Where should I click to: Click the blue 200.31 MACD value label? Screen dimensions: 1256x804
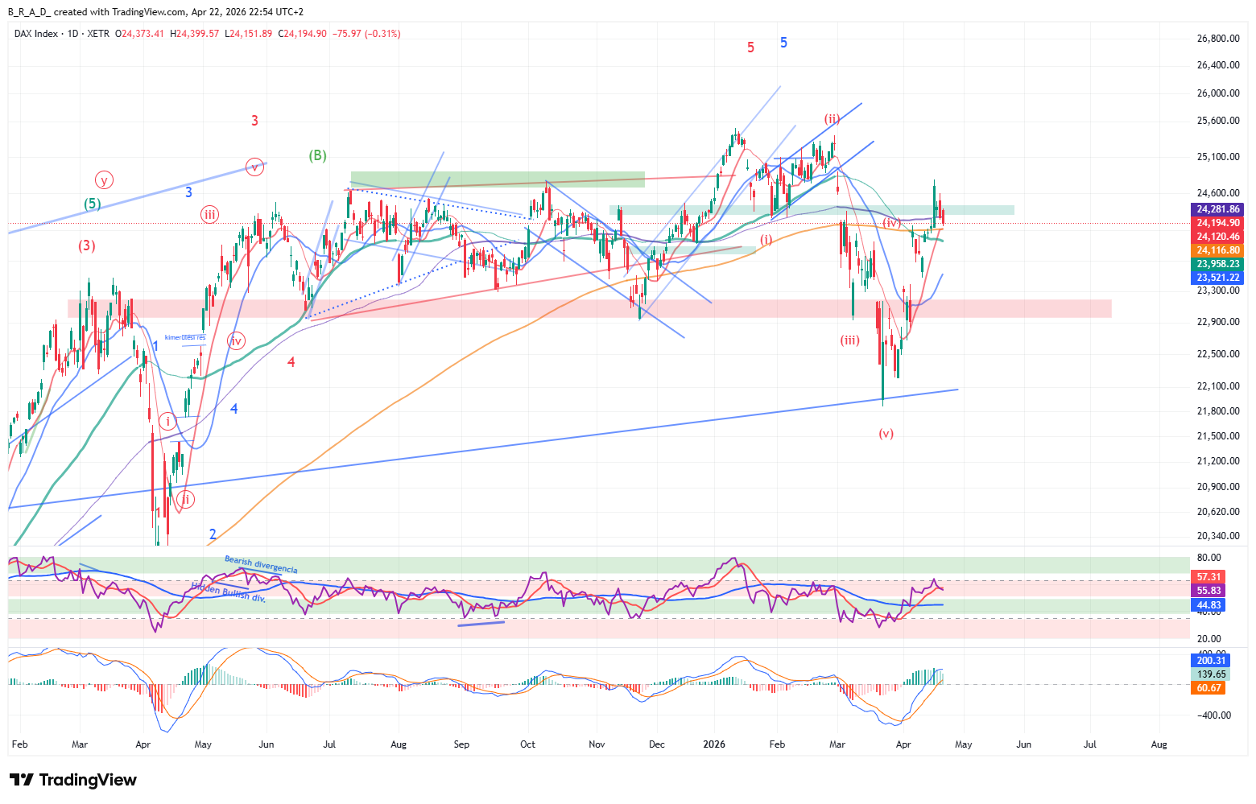pos(1210,661)
